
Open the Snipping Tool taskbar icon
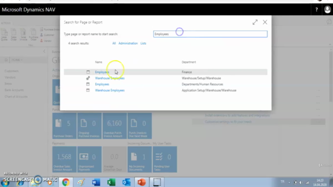(x=157, y=182)
